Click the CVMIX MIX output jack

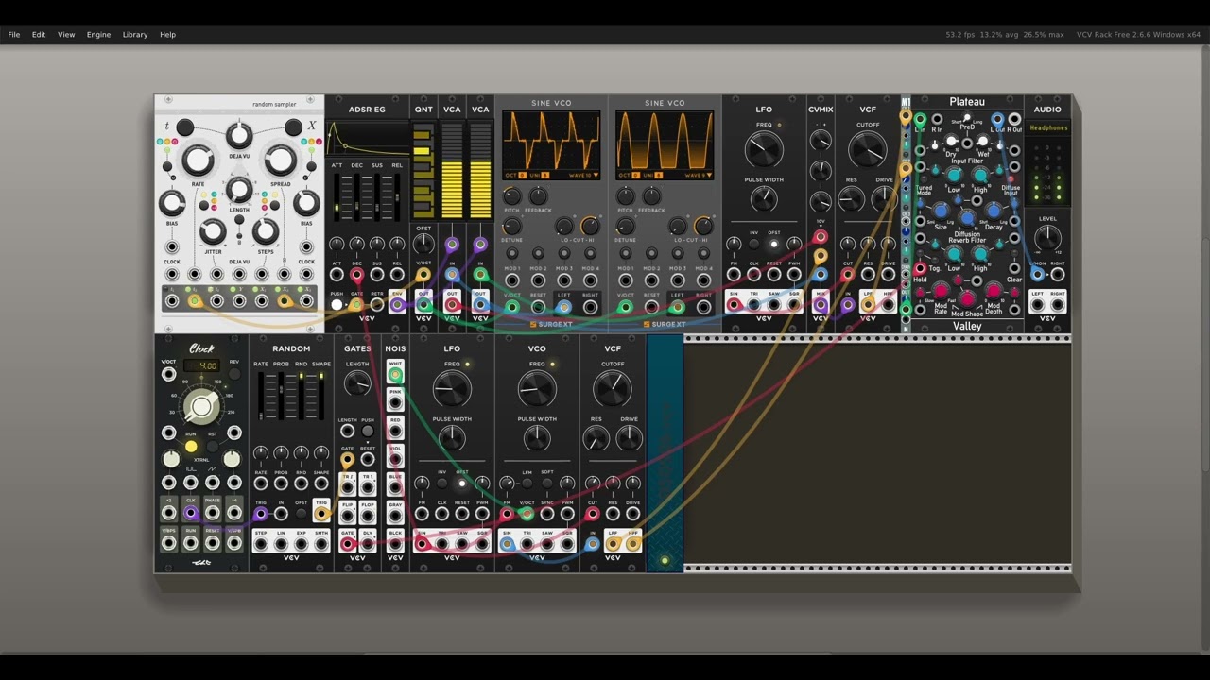click(x=821, y=305)
